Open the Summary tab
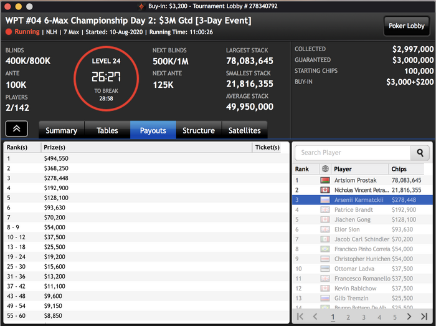 tap(62, 130)
